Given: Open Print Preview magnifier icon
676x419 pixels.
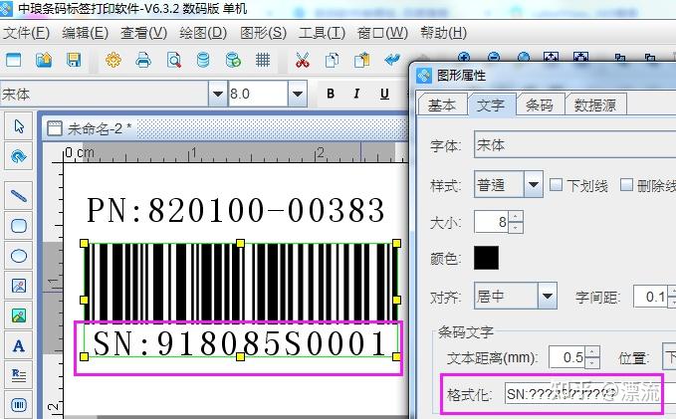Looking at the screenshot, I should pyautogui.click(x=174, y=60).
